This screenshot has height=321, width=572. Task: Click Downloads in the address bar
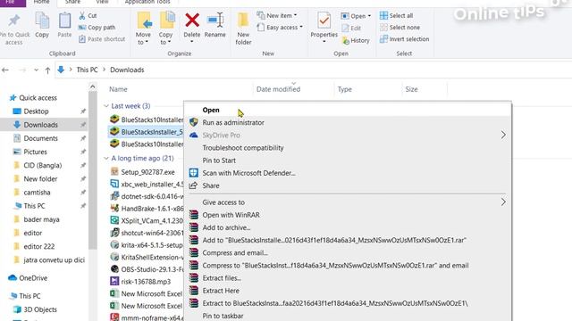point(127,70)
